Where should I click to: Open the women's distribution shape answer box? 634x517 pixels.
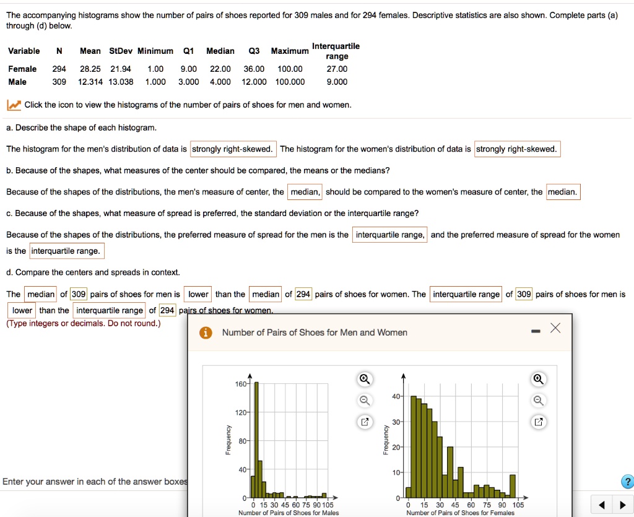[518, 149]
